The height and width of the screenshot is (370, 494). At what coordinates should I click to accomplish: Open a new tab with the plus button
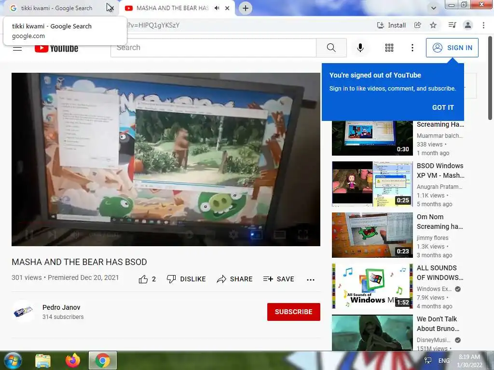coord(246,8)
